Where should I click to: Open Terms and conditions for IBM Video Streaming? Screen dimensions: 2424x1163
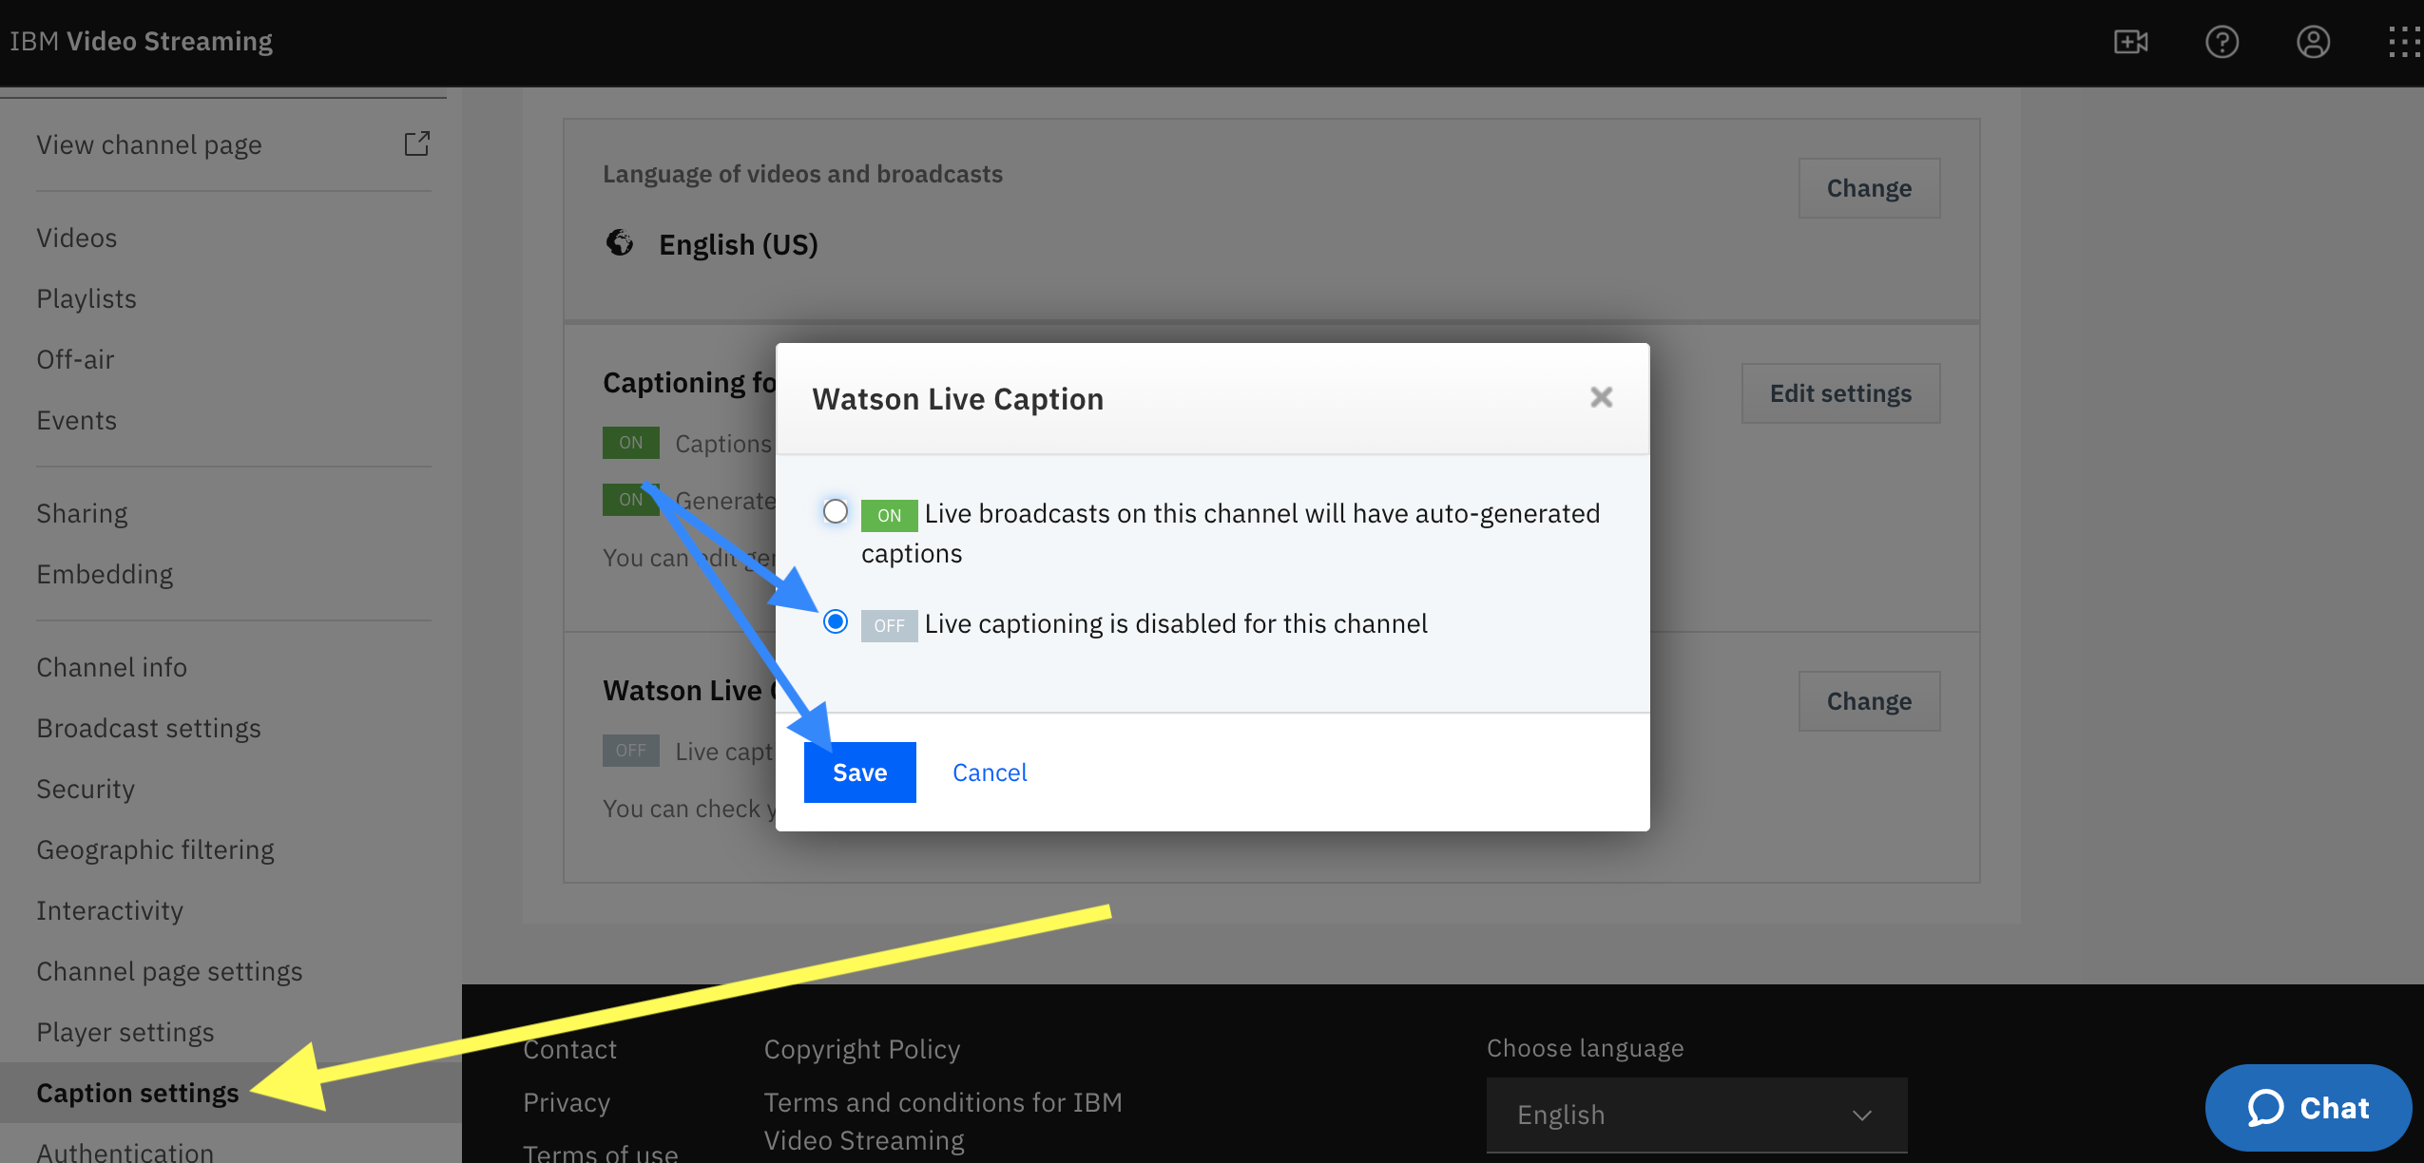click(x=943, y=1121)
